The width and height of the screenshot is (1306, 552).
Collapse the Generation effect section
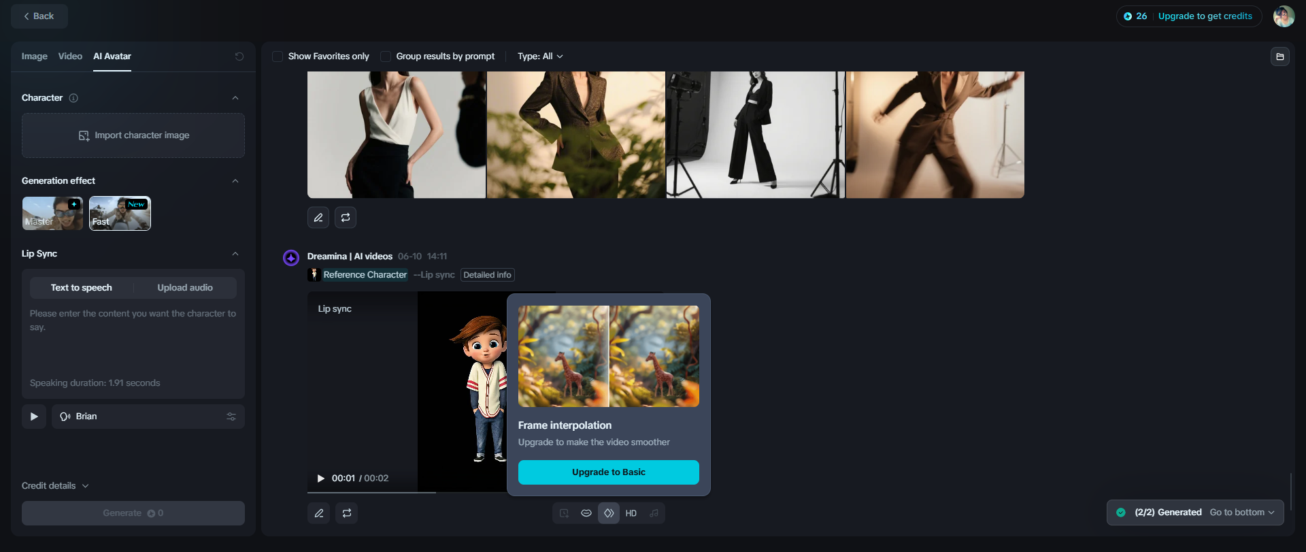click(235, 181)
